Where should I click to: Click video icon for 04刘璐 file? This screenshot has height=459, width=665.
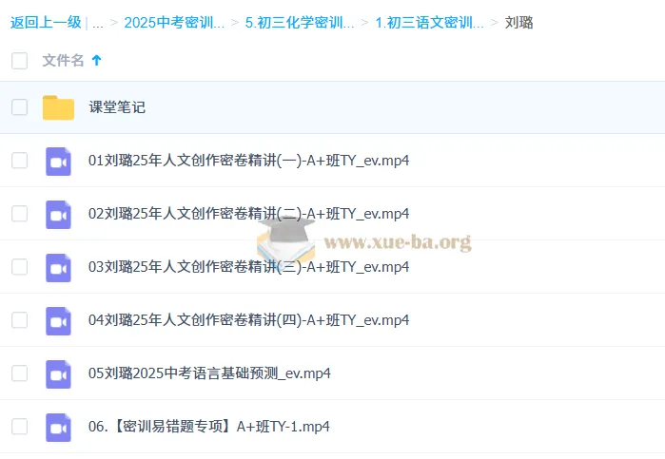click(58, 320)
